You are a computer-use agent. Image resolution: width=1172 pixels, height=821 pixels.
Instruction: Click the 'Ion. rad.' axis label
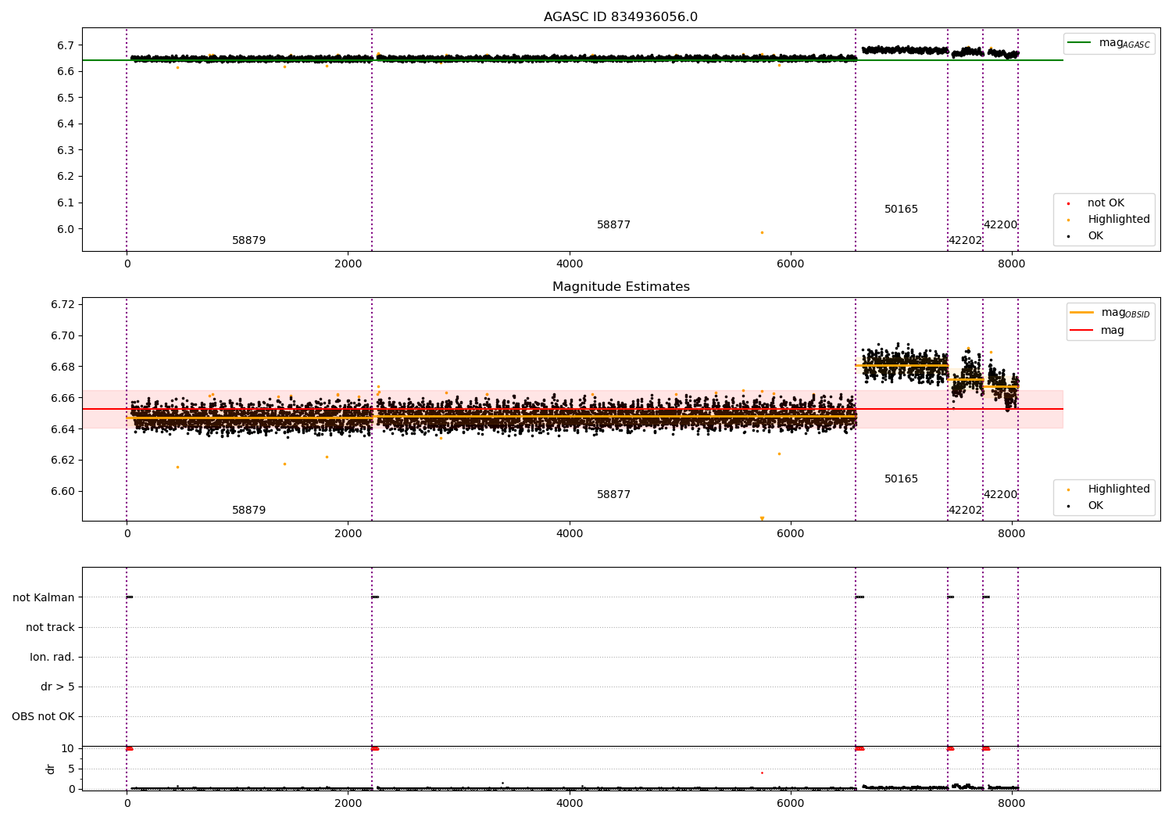coord(52,658)
